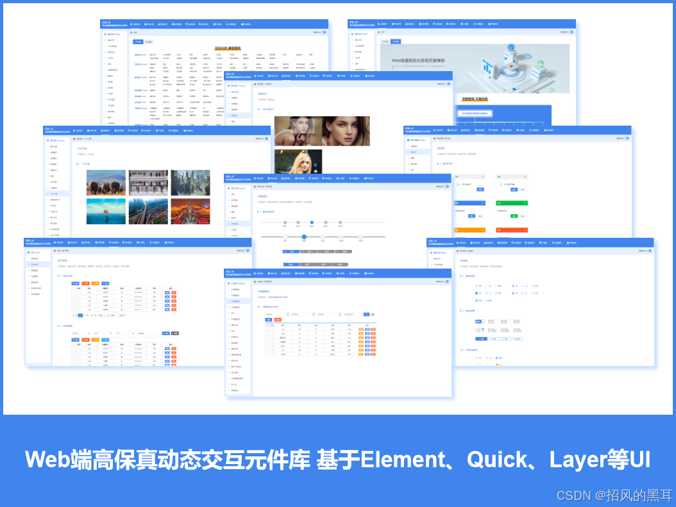676x507 pixels.
Task: Toggle the header switch in the isometric banner window
Action: tap(571, 32)
